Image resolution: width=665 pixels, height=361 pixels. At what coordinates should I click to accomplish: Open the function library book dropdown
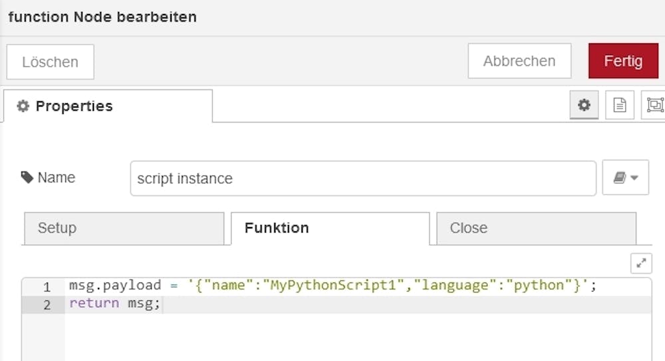(625, 178)
